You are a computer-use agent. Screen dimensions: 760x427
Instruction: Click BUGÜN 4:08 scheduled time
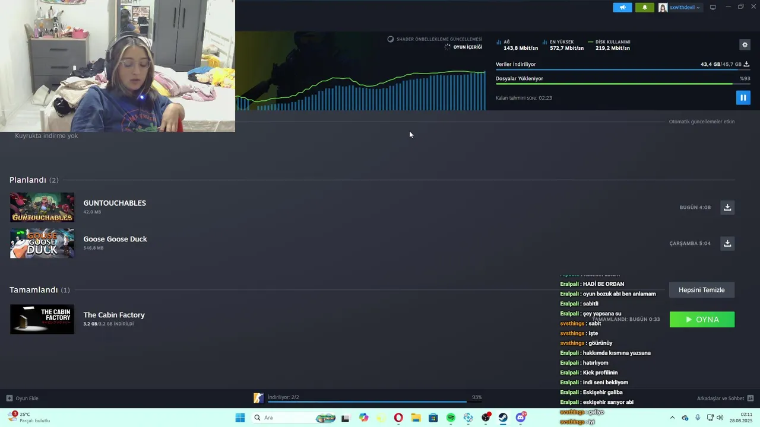[x=695, y=208]
